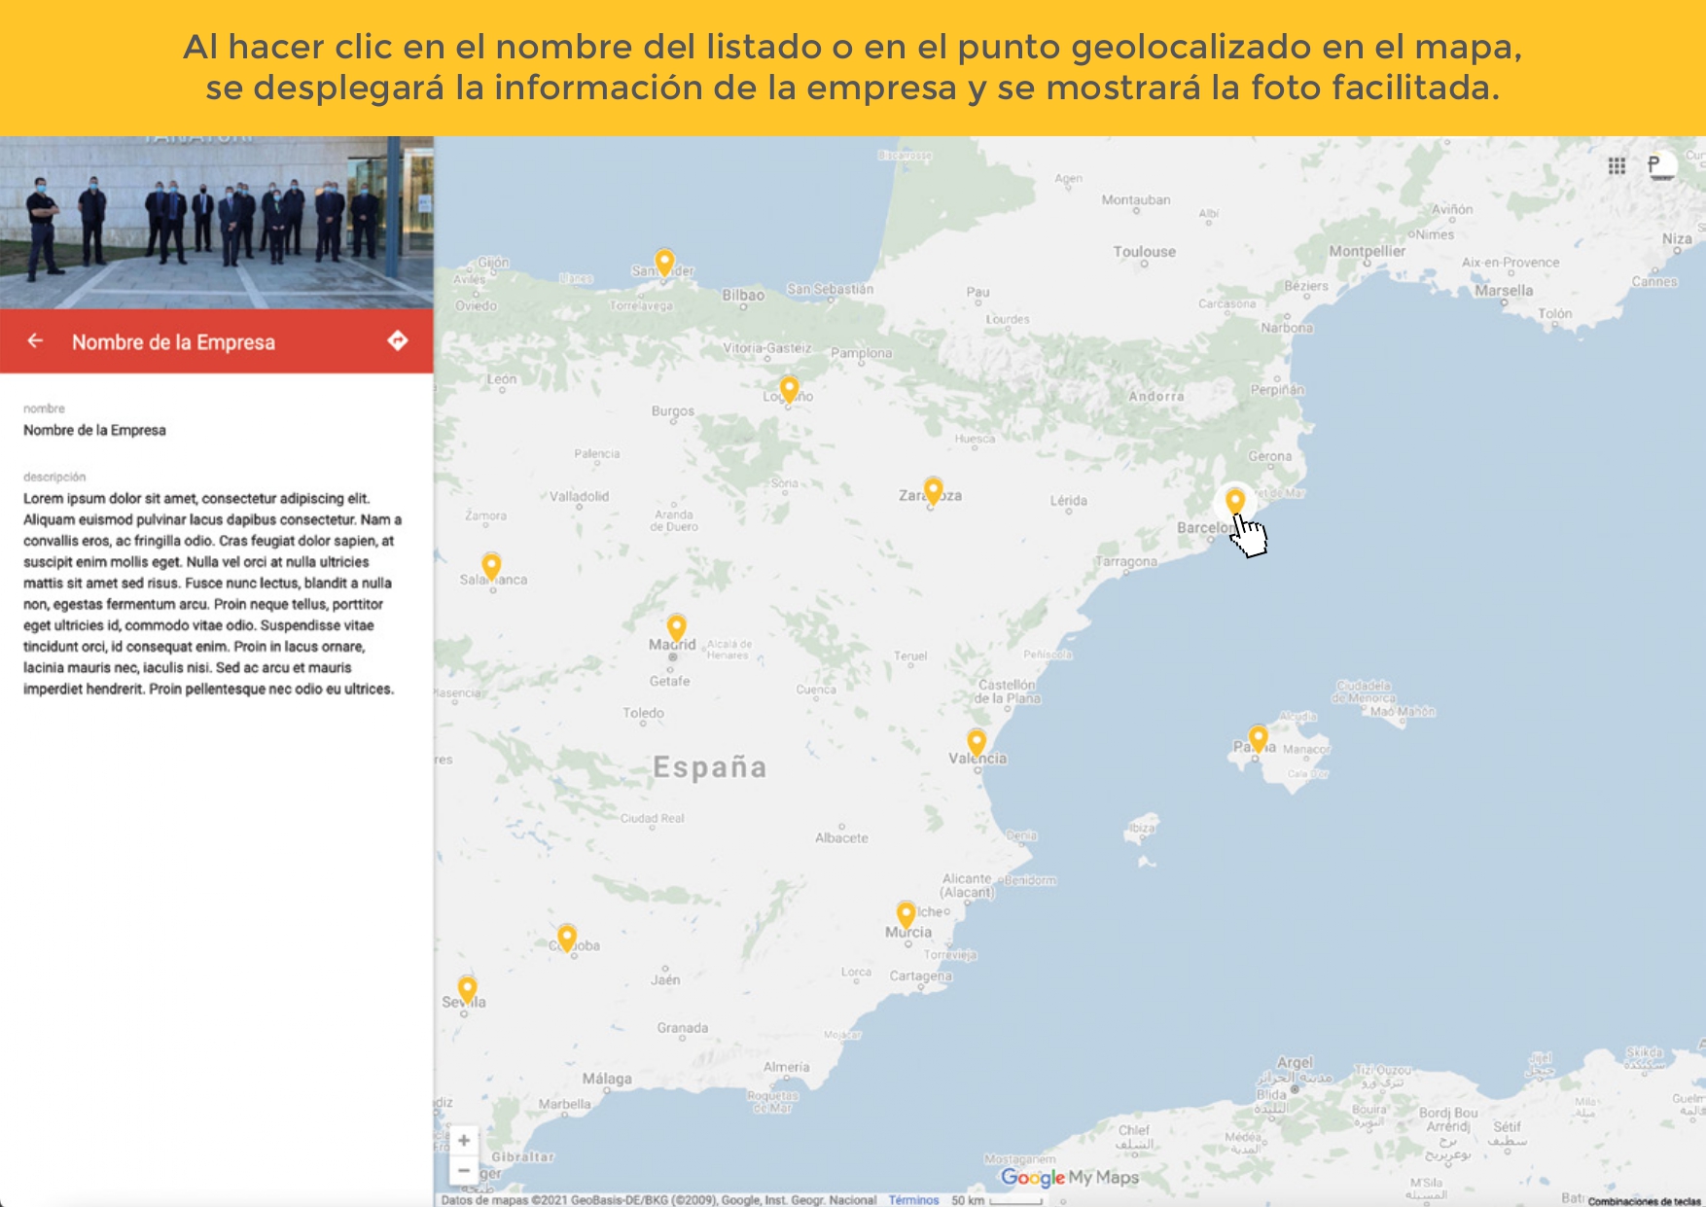The height and width of the screenshot is (1207, 1706).
Task: Click the 'España' country label on map
Action: pos(710,767)
